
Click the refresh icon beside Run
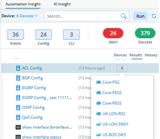click(x=154, y=16)
